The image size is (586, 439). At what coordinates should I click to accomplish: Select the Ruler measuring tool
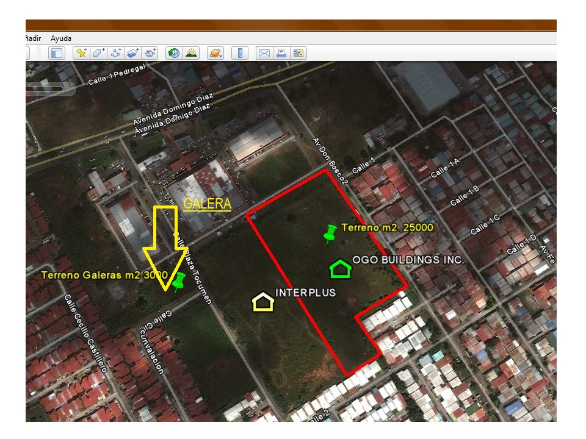coord(239,53)
